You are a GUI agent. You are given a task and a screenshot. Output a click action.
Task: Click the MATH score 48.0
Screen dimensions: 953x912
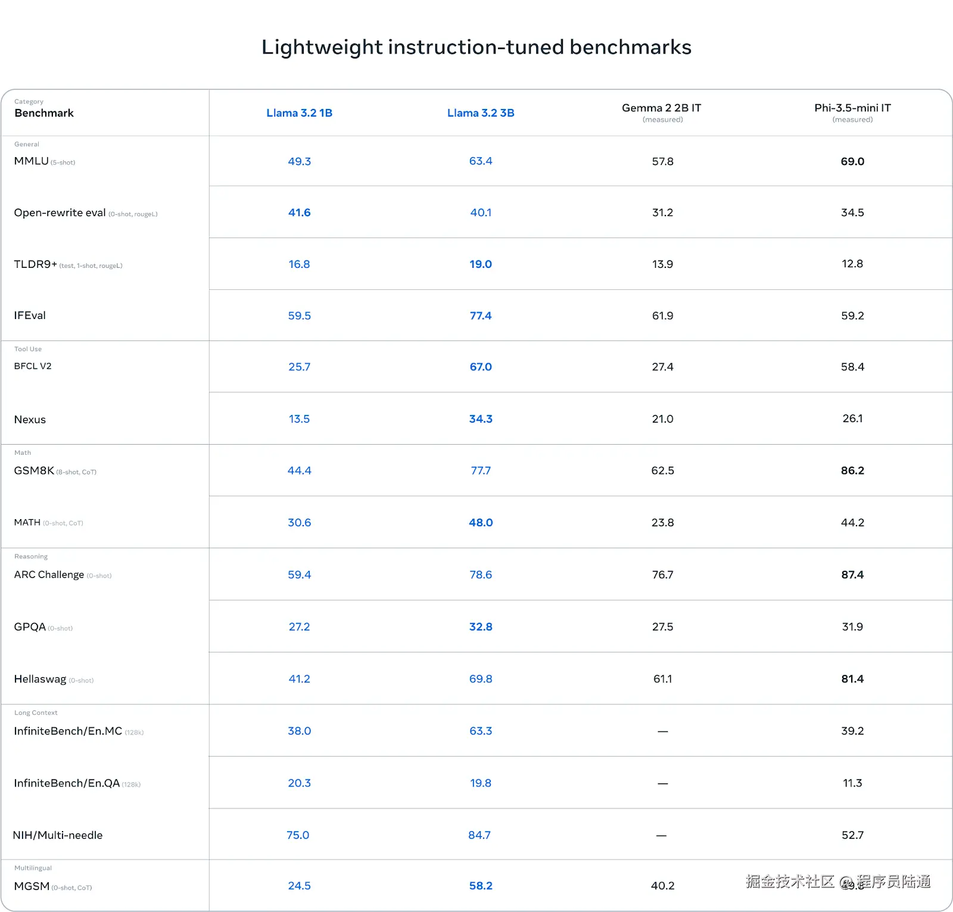pyautogui.click(x=481, y=523)
